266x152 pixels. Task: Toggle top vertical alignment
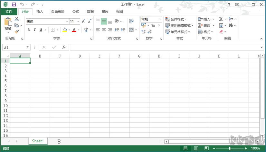98,21
